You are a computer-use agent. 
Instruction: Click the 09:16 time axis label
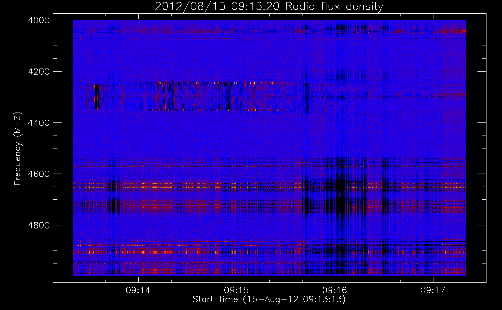334,290
